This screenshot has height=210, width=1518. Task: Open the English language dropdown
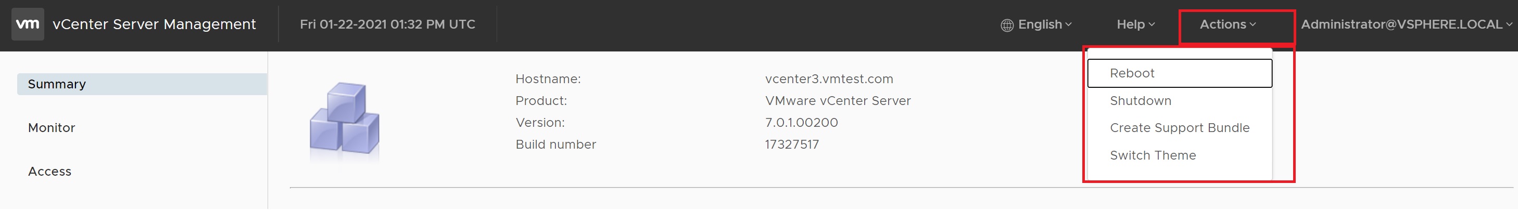tap(1036, 25)
